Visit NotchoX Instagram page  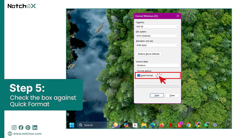pyautogui.click(x=14, y=128)
